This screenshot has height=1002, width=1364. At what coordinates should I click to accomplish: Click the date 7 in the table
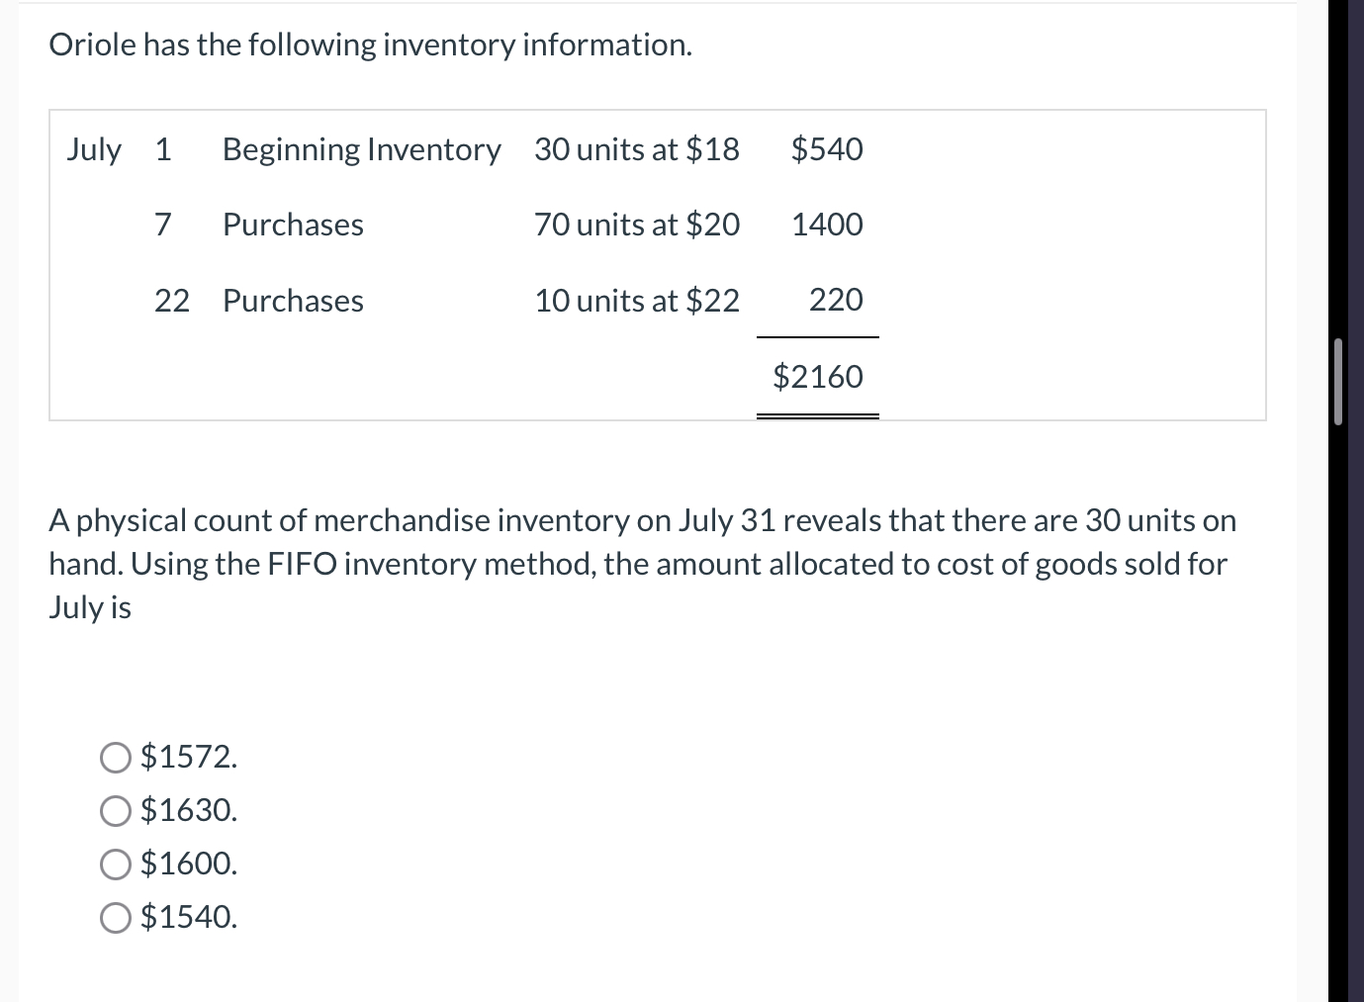[163, 226]
